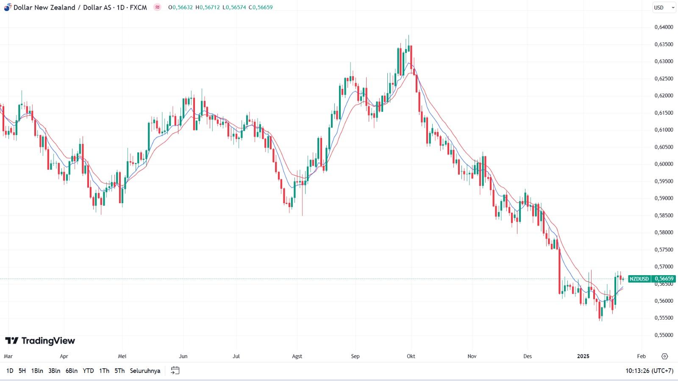Select the 1D time range

(x=10, y=370)
